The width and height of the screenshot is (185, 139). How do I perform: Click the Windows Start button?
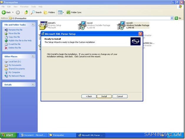pos(9,135)
